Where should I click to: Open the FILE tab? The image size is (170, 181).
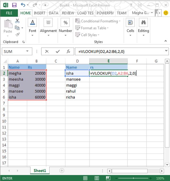pyautogui.click(x=9, y=13)
